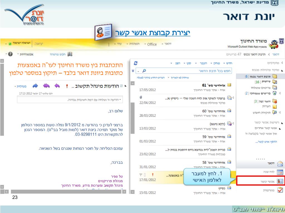The height and width of the screenshot is (213, 285).
Task: Open the Mail navigation envelope icon דואר
Action: [280, 163]
